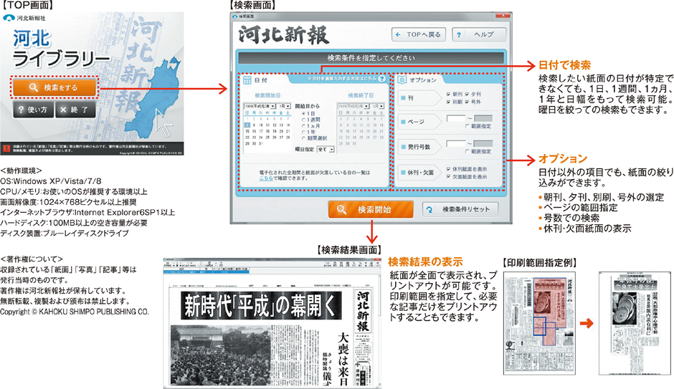Click the calendar icon beside 日付
674x389 pixels.
coord(246,80)
